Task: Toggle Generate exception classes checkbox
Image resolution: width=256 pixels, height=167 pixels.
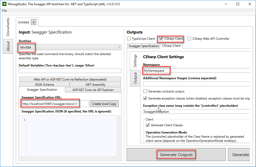Action: coord(145,98)
